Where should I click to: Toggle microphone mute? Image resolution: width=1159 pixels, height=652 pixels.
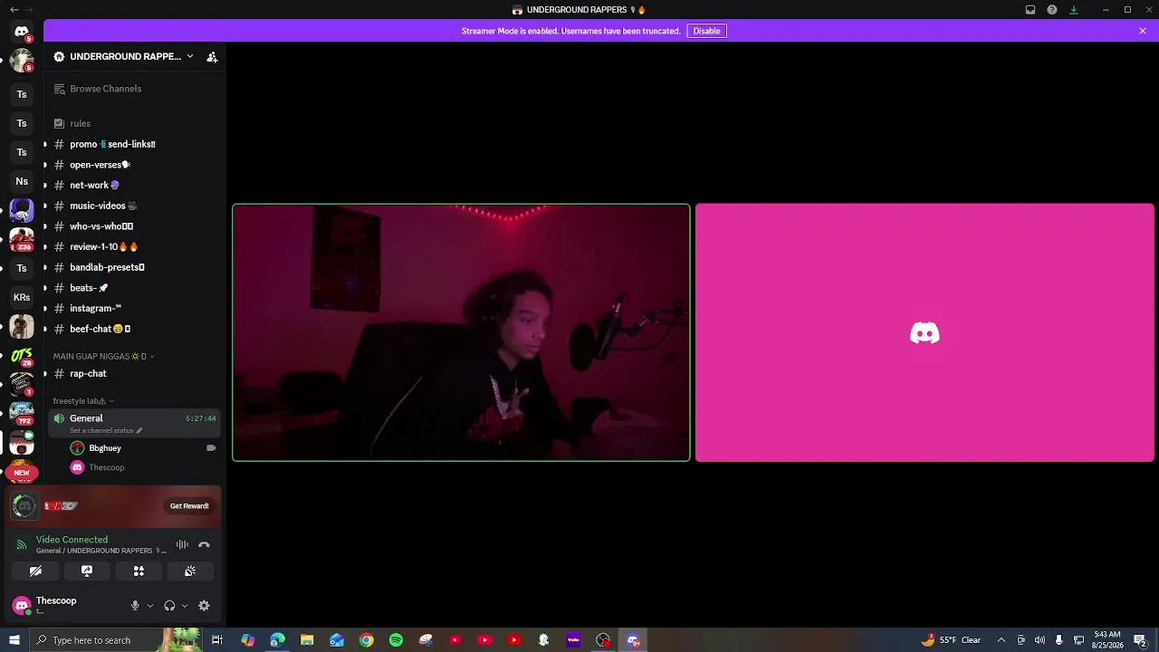pyautogui.click(x=135, y=606)
